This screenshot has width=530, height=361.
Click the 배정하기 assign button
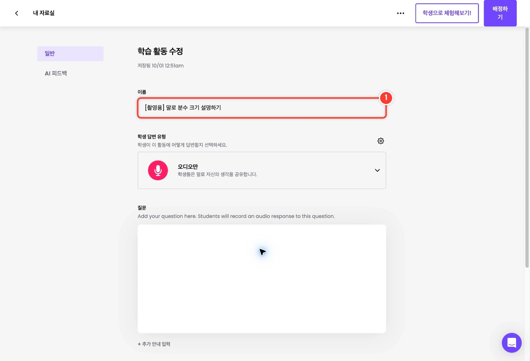tap(500, 13)
